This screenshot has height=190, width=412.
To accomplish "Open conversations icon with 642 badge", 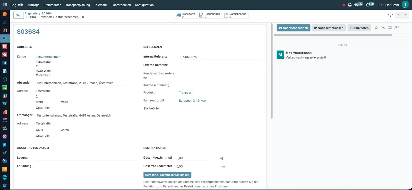I will coord(358,5).
